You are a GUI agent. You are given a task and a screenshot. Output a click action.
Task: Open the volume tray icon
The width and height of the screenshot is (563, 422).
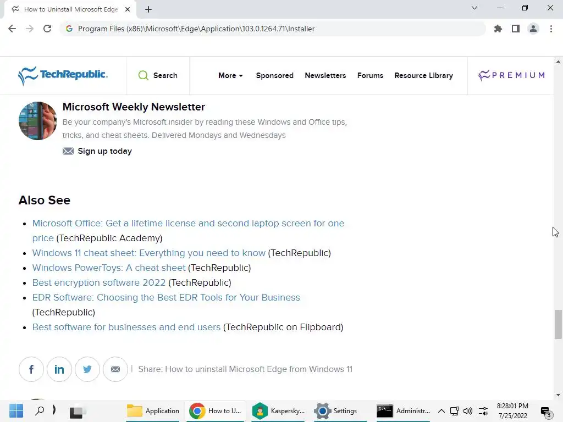pyautogui.click(x=468, y=411)
